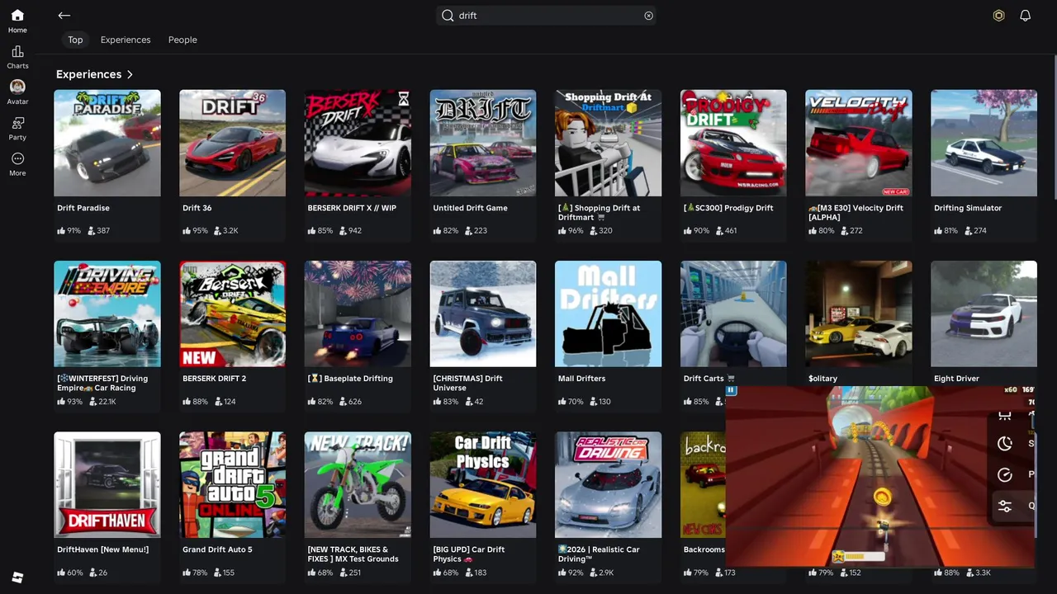Viewport: 1057px width, 594px height.
Task: Click the speedometer icon in the video overlay
Action: click(1005, 475)
